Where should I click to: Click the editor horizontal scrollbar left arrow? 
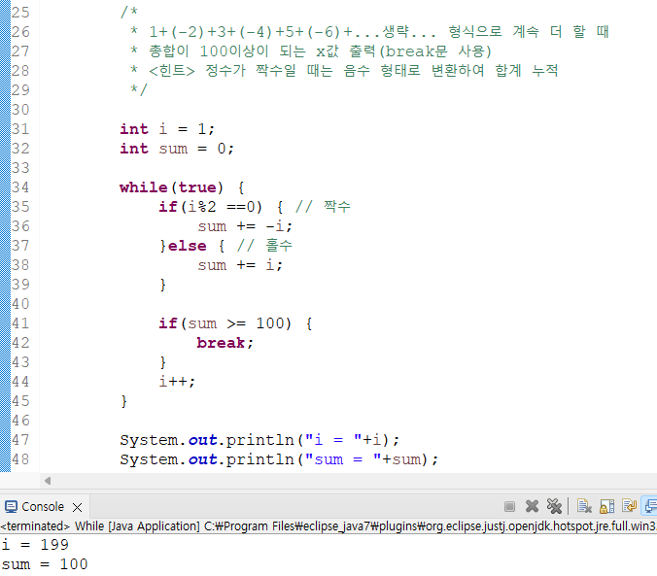click(48, 481)
